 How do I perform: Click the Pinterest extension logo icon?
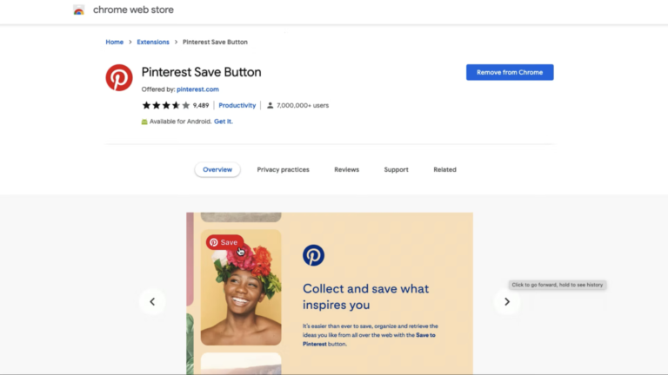(x=119, y=77)
